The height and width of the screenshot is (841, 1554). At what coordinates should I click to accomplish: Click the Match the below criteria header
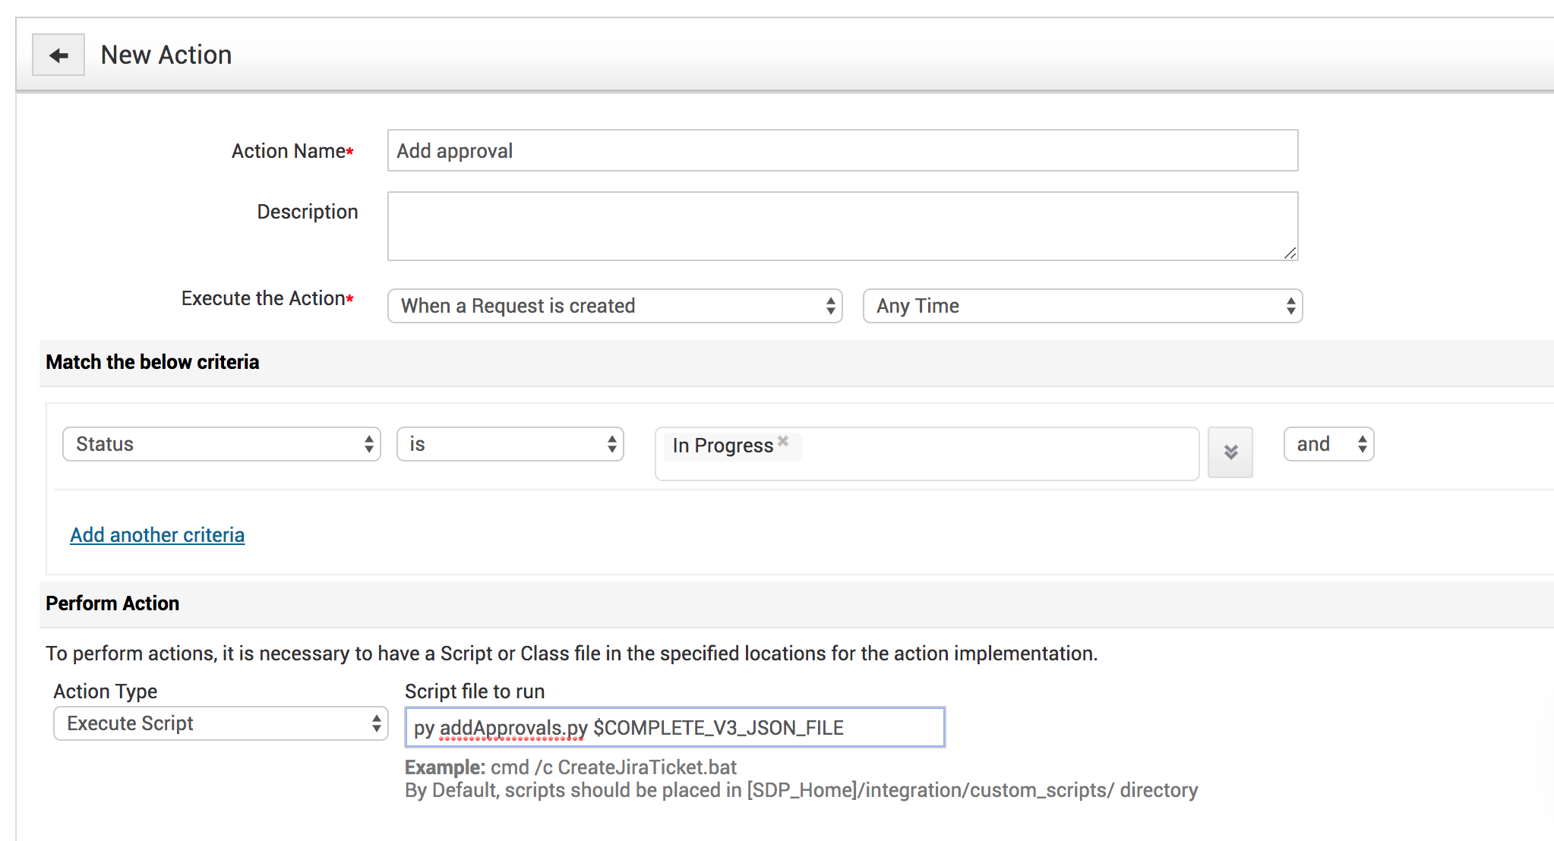tap(153, 362)
